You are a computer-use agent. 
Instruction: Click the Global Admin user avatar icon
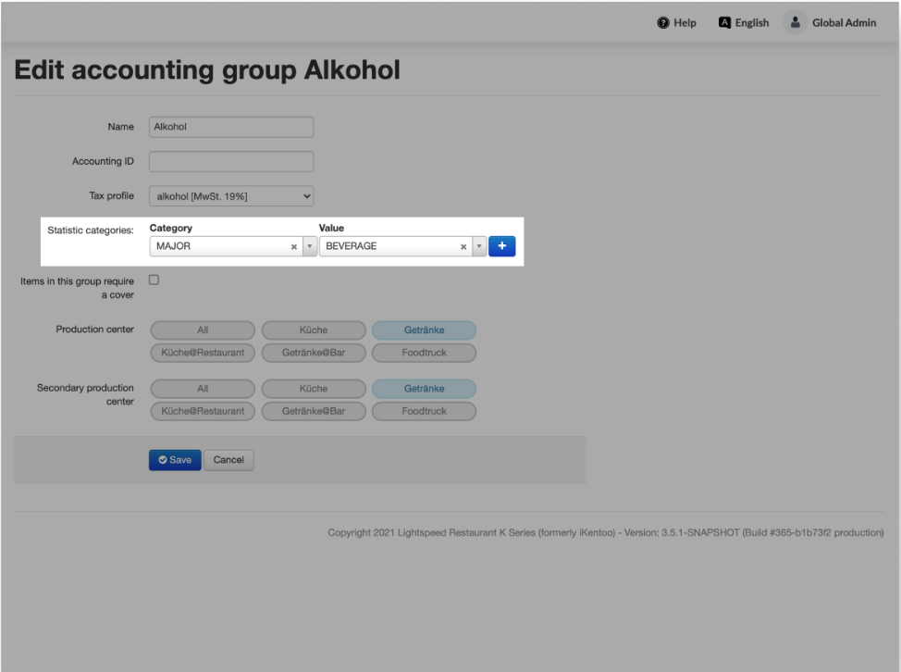pos(795,23)
